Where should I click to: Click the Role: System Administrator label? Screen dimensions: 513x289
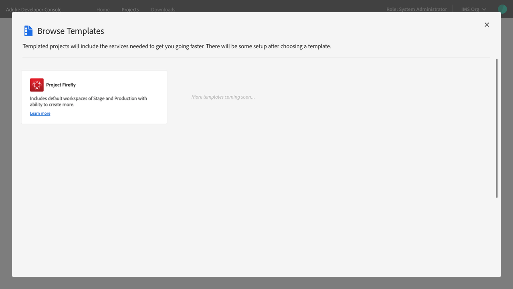[416, 9]
